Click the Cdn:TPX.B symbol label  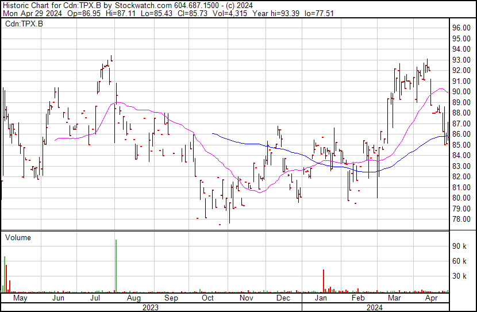[x=24, y=24]
